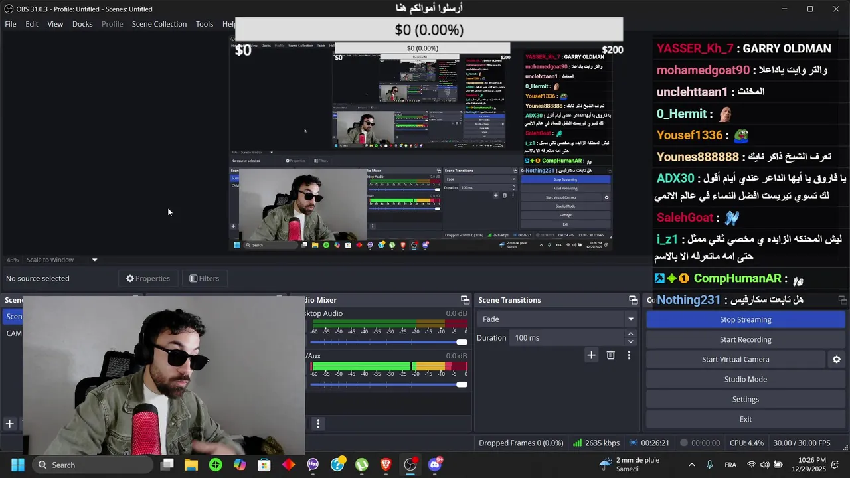Screen dimensions: 850x478
Task: Click the recording status icon beside 00:00:00
Action: point(684,443)
